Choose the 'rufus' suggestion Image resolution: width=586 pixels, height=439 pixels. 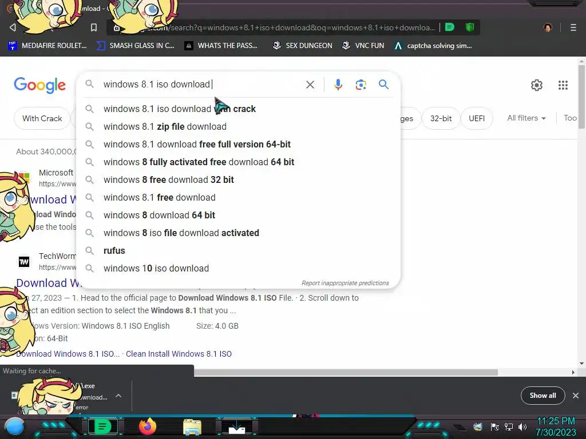[x=239, y=251]
